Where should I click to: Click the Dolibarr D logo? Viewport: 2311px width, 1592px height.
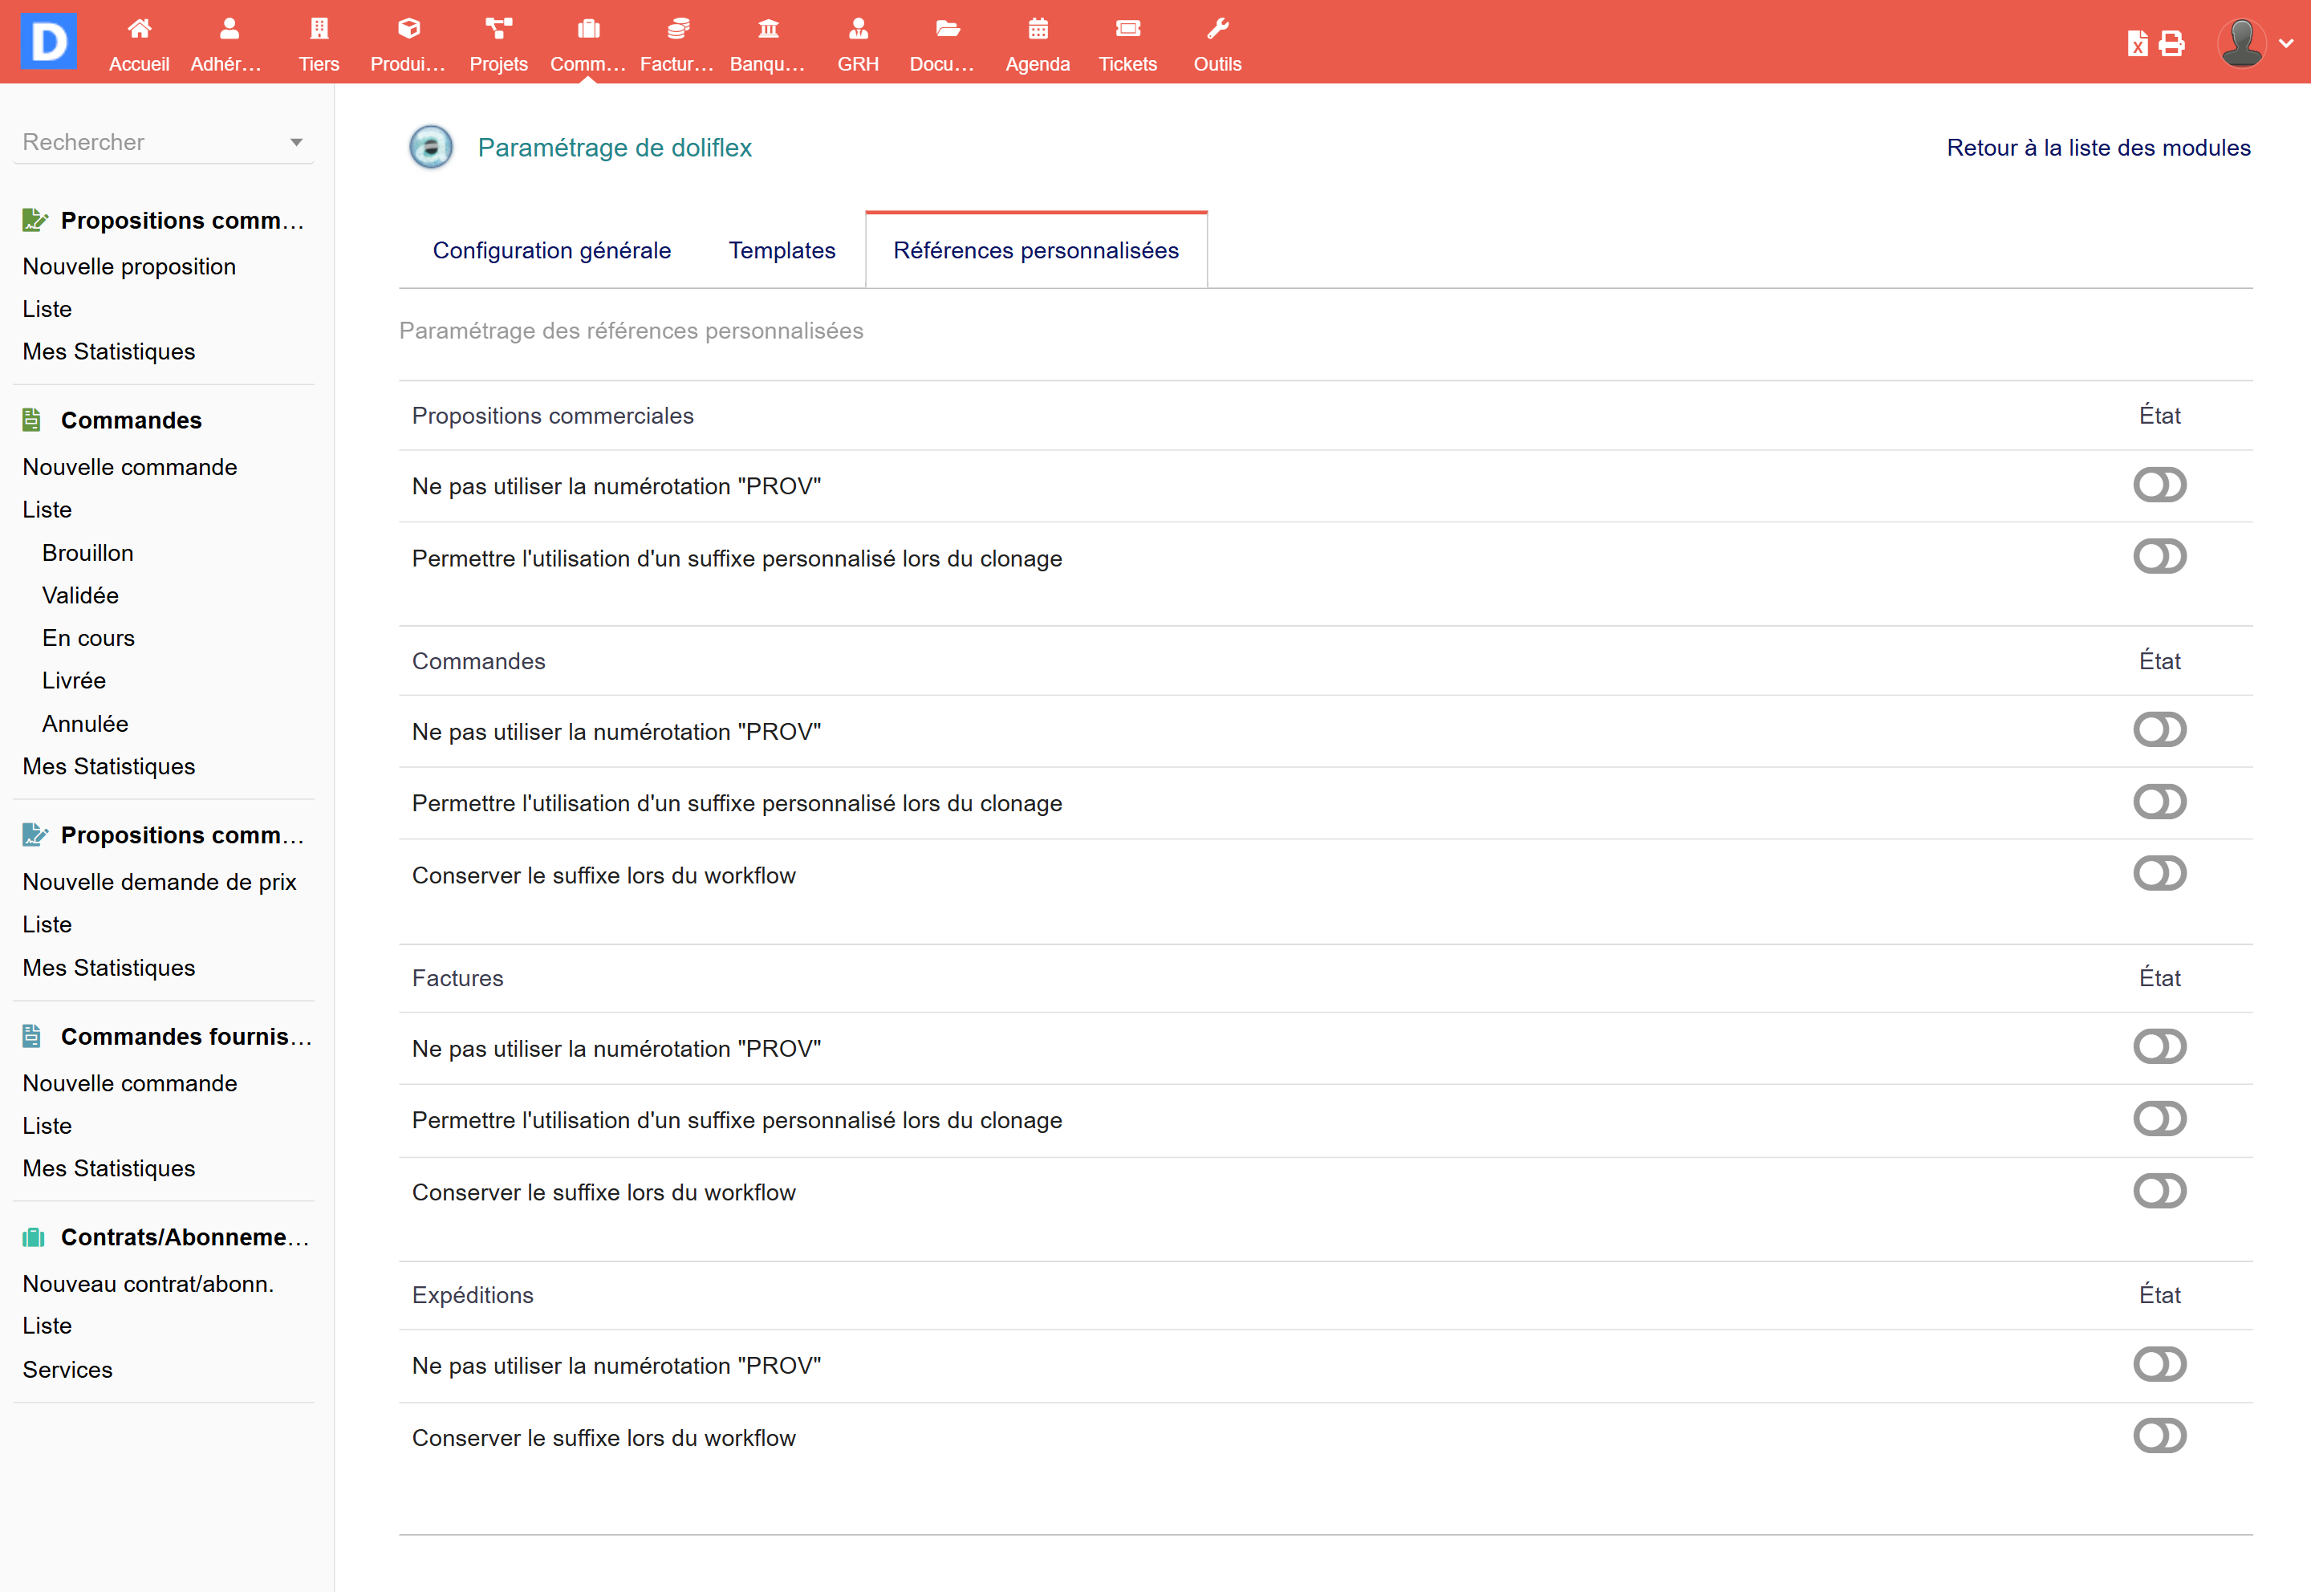[x=49, y=42]
